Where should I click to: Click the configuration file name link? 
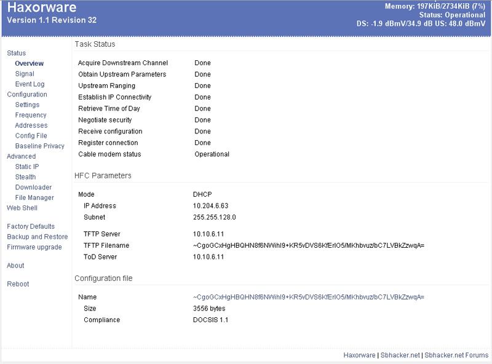point(309,297)
